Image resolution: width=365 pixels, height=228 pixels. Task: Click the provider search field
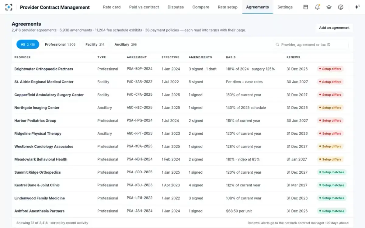[x=311, y=44]
